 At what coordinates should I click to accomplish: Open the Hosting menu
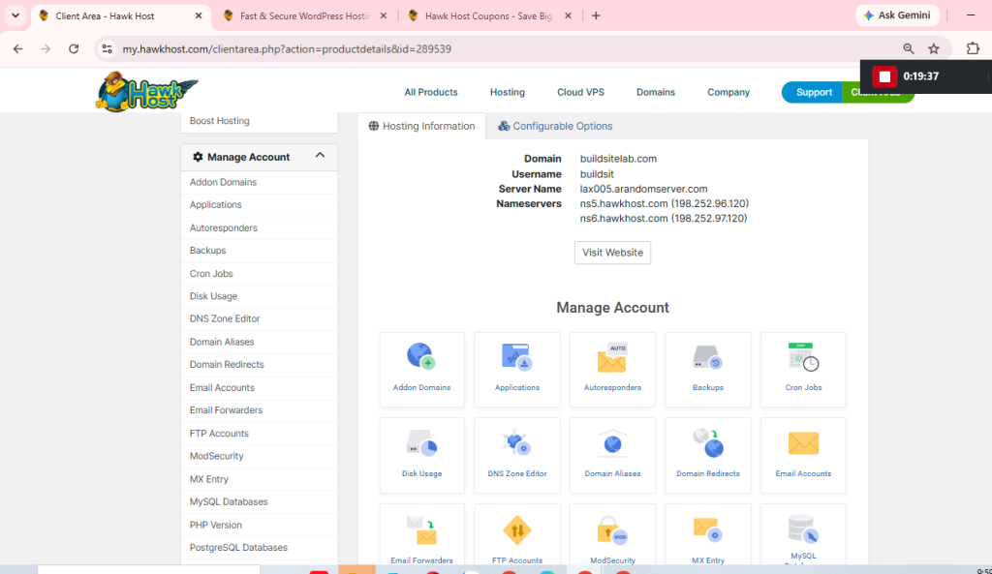508,92
